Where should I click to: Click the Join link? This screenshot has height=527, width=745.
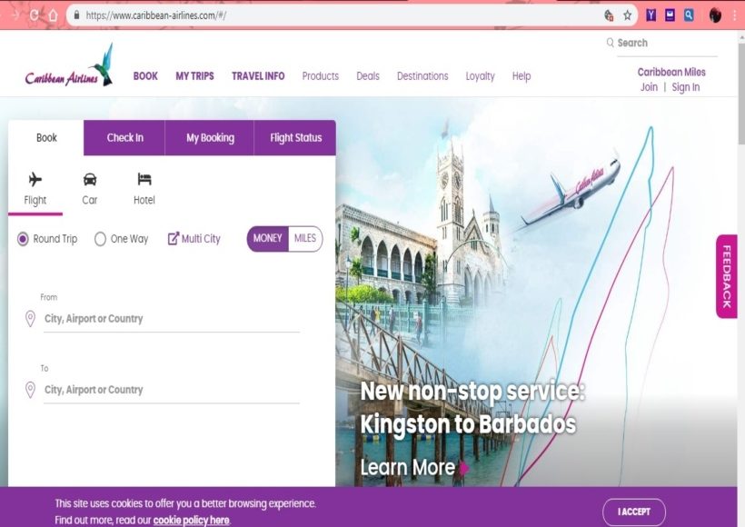tap(649, 87)
